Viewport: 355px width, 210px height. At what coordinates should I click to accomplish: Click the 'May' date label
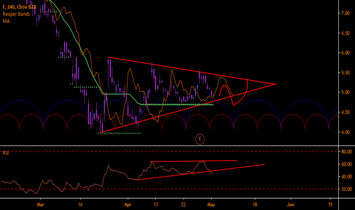(x=211, y=205)
